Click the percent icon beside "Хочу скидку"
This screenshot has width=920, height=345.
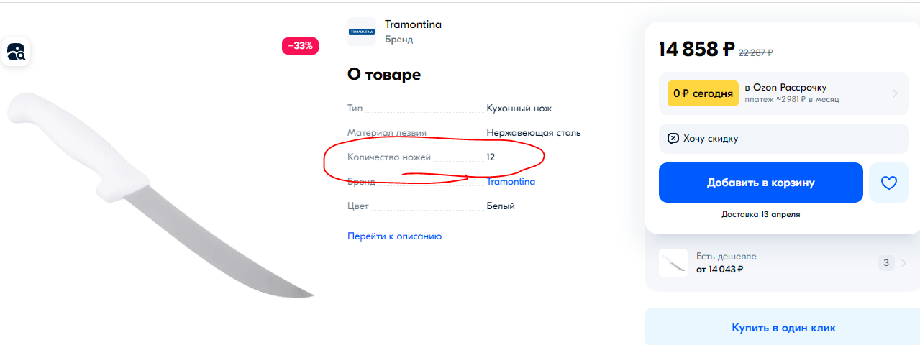(x=673, y=139)
